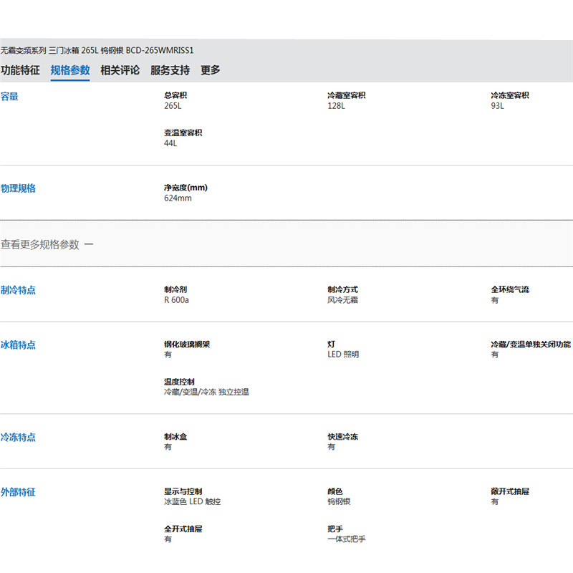Go to the 服务支持 tab

click(170, 70)
